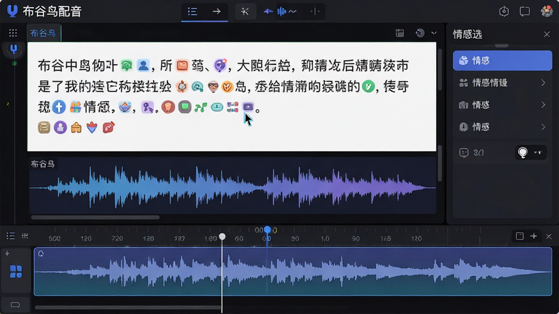Click the 500 mark on timeline ruler
This screenshot has height=314, width=559.
pyautogui.click(x=54, y=239)
